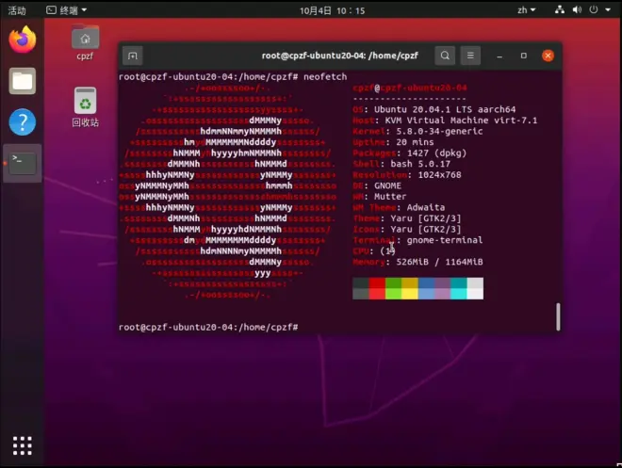Open the trash 回收站 desktop icon
The height and width of the screenshot is (468, 622).
click(x=85, y=107)
